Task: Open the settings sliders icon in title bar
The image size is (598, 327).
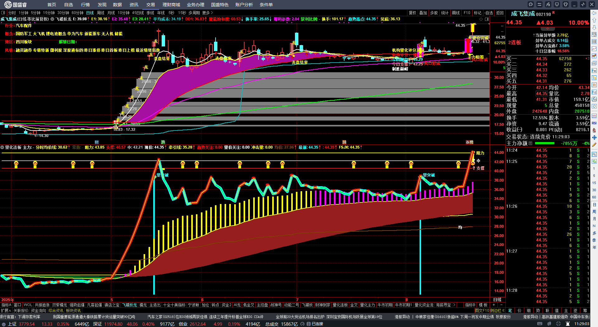Action: click(x=539, y=4)
